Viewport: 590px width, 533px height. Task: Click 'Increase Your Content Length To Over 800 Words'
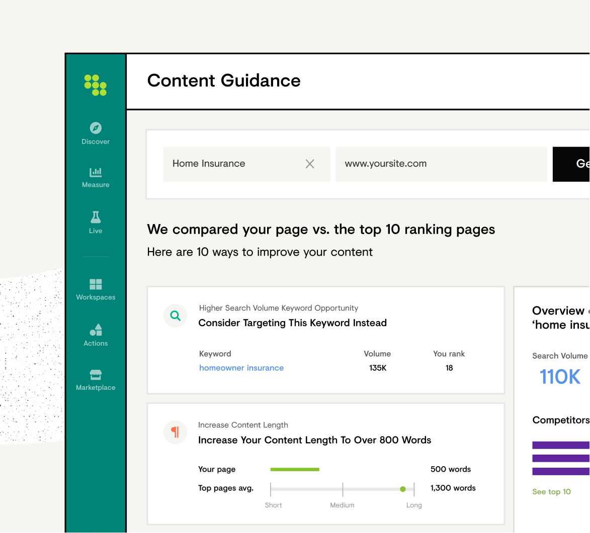[314, 440]
